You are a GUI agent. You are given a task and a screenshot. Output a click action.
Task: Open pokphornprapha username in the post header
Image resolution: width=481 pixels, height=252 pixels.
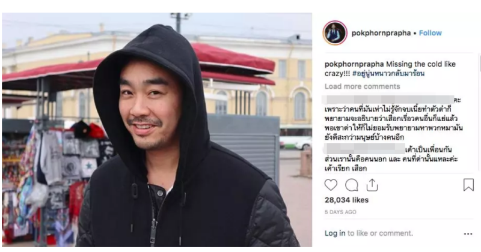click(381, 33)
